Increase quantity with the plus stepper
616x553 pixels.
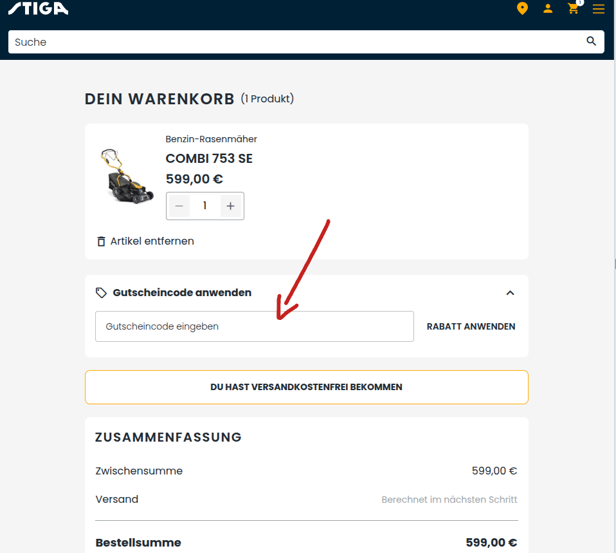230,206
